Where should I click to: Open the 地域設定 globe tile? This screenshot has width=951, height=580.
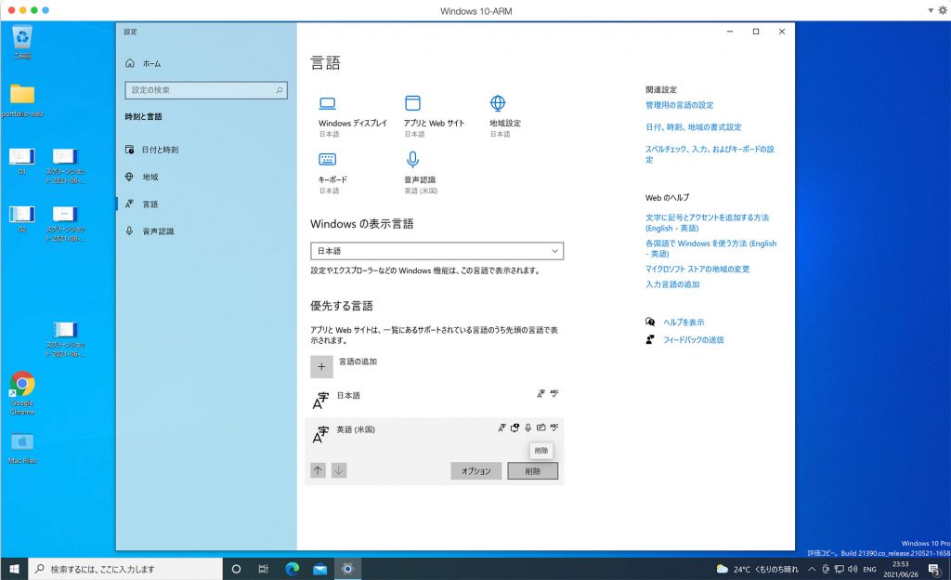[504, 116]
